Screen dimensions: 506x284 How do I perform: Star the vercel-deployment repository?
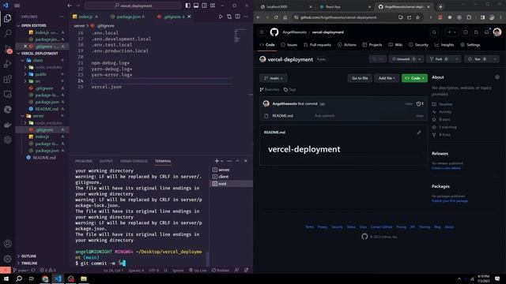[x=477, y=59]
